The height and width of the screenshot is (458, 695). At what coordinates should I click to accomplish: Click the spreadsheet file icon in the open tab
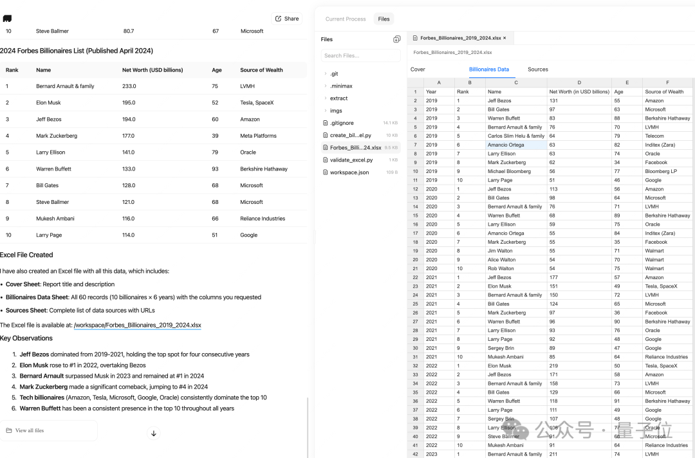(x=415, y=38)
